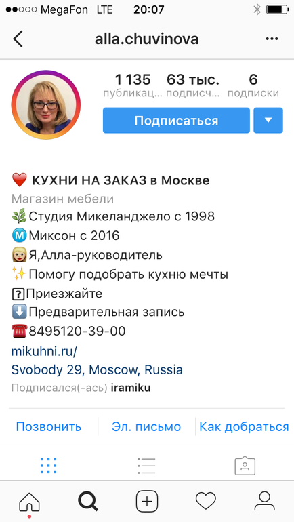Show tagged photos tab
Image resolution: width=294 pixels, height=522 pixels.
(245, 466)
